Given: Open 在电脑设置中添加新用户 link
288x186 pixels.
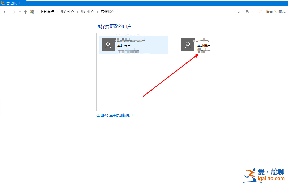Looking at the screenshot, I should click(x=114, y=115).
